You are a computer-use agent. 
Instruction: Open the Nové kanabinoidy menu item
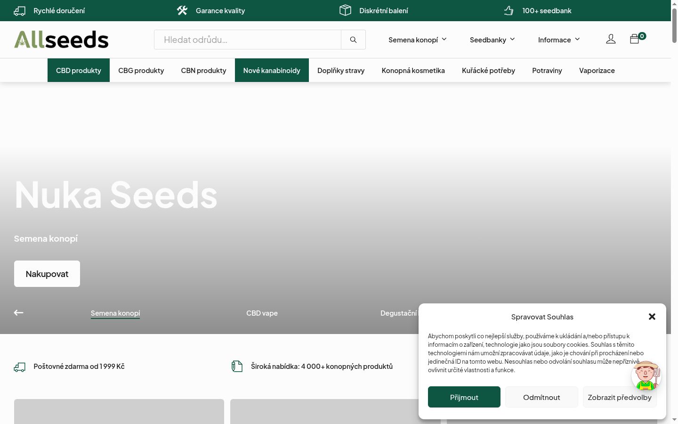[x=272, y=70]
